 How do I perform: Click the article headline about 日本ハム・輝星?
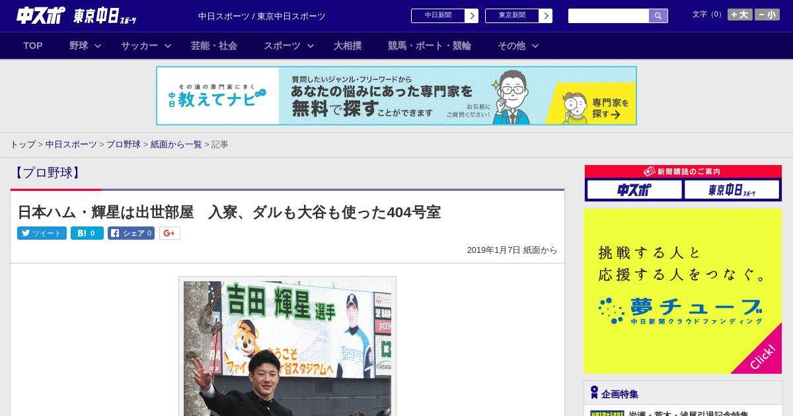point(229,212)
